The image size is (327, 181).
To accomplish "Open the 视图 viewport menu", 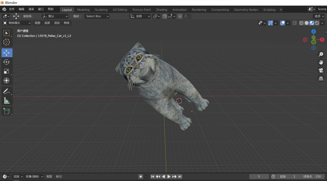I will point(37,23).
